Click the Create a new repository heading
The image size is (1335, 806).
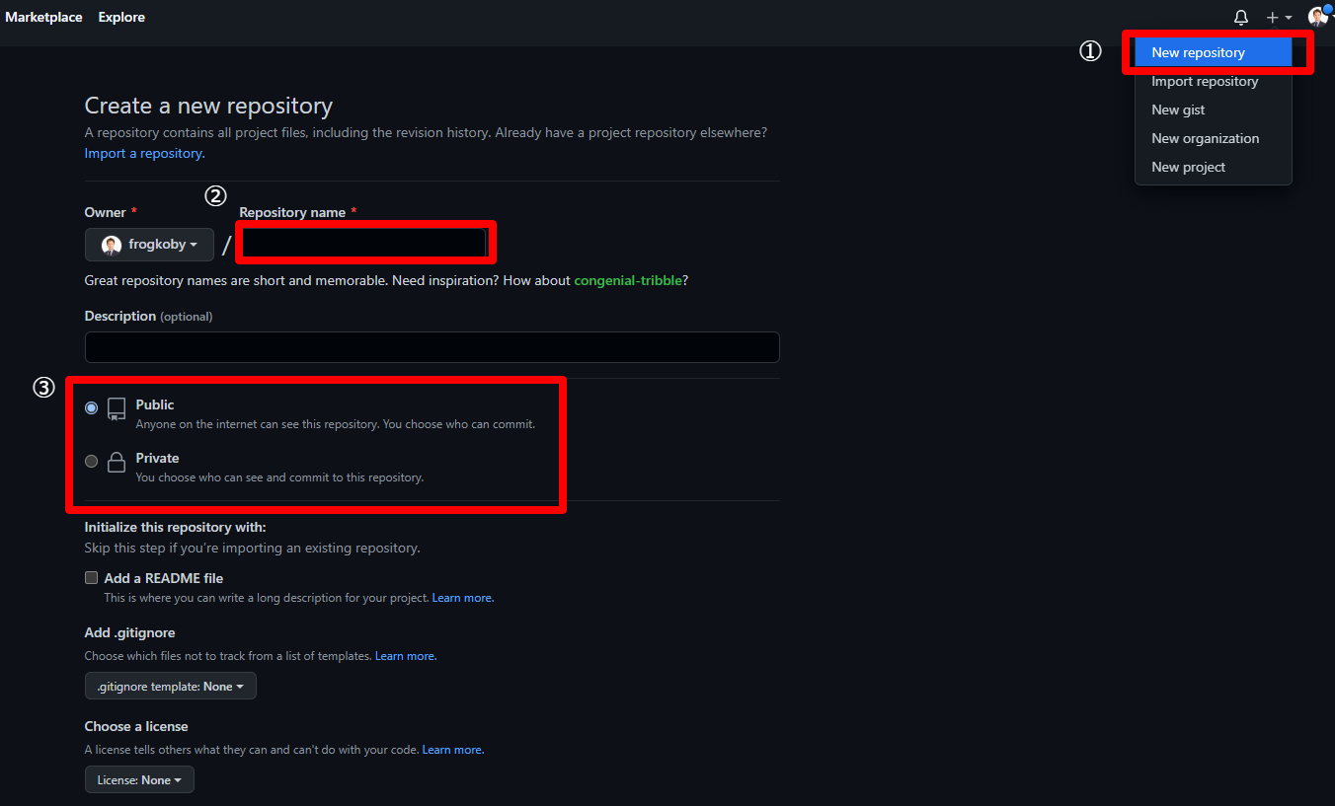(208, 106)
